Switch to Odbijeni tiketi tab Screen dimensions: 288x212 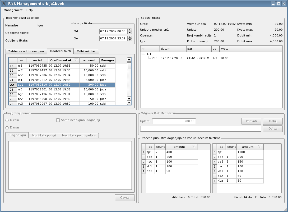coord(86,51)
